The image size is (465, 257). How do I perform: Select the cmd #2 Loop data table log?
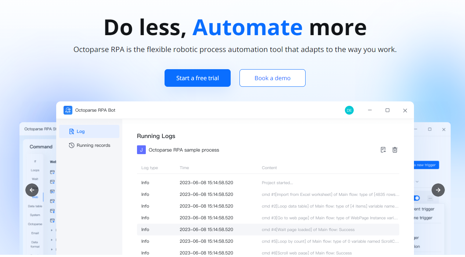tap(268, 206)
